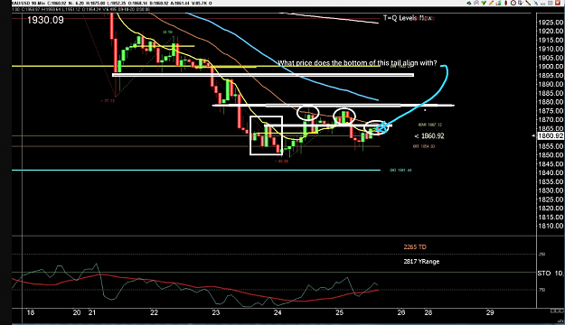The image size is (565, 325).
Task: Click the 1830.00 price axis label
Action: point(551,190)
